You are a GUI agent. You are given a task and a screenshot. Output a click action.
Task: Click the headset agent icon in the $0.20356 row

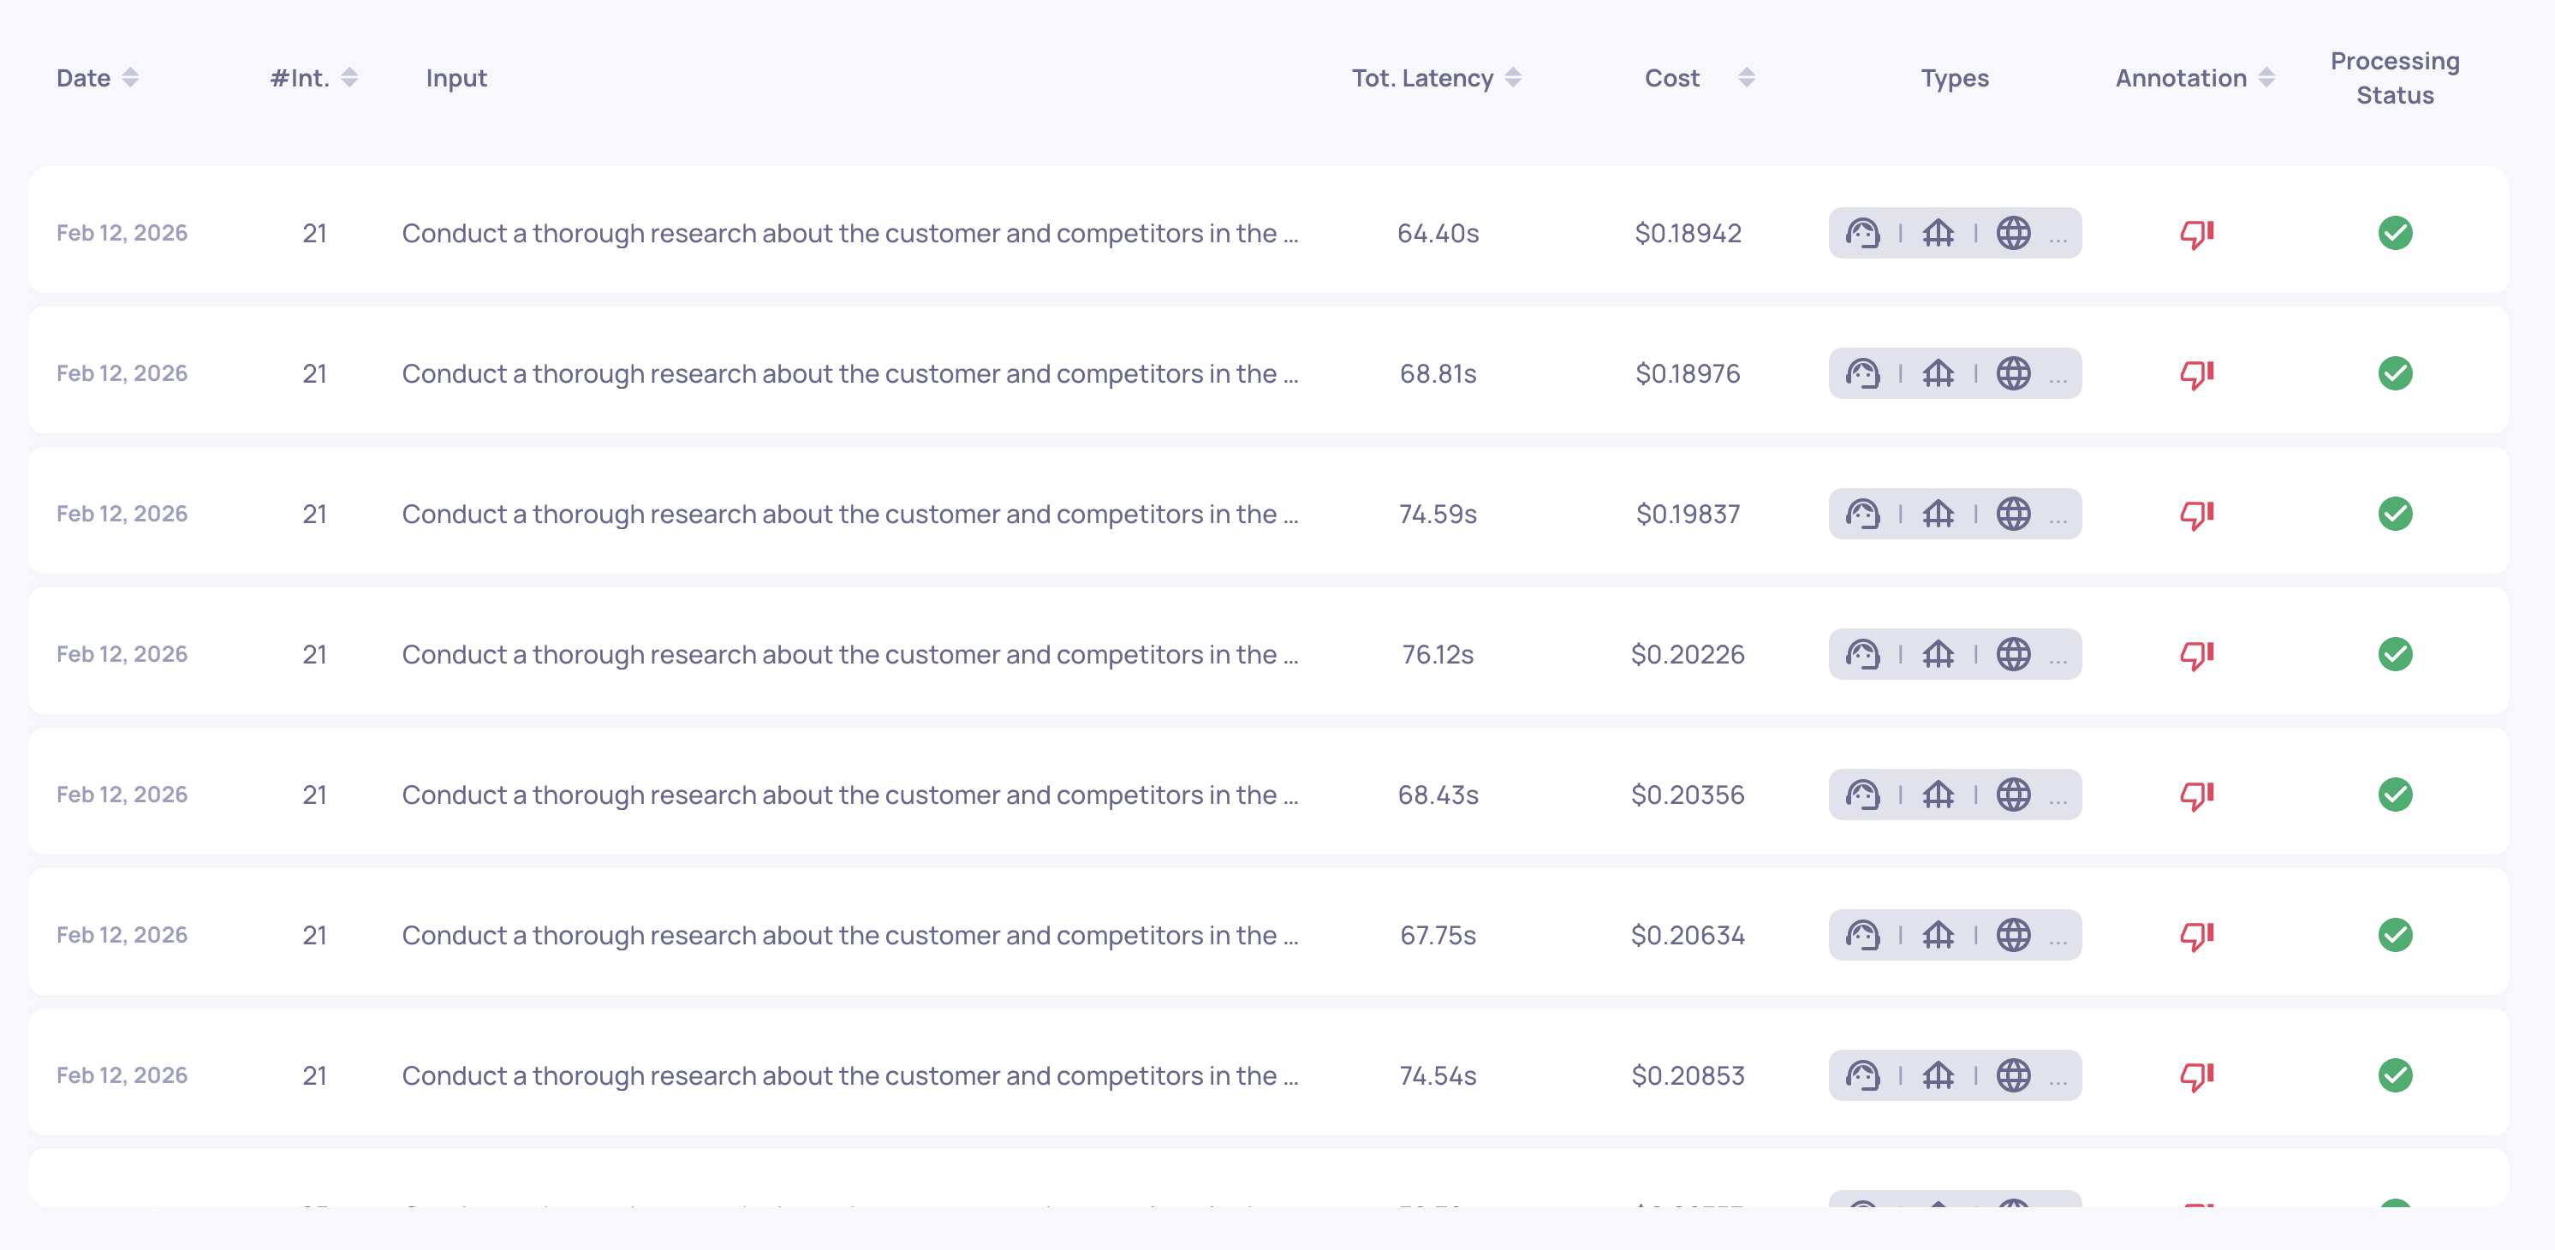coord(1861,795)
